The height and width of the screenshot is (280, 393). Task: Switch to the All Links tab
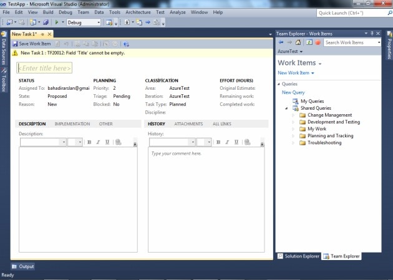pyautogui.click(x=222, y=124)
